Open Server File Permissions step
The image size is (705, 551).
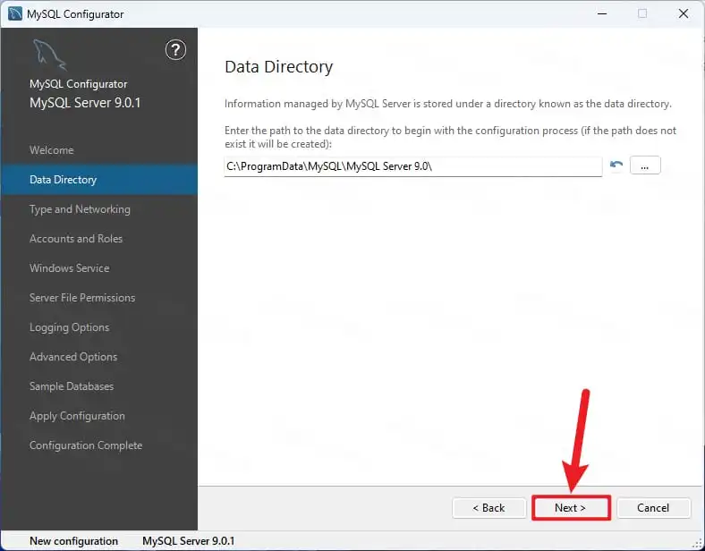click(x=82, y=298)
